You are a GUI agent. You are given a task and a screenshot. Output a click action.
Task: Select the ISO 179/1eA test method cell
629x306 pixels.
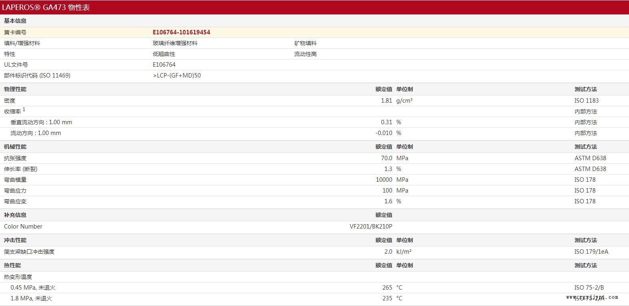point(591,252)
